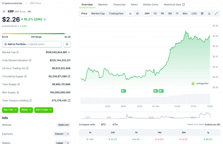Open the ripple.com website link

coord(63,124)
